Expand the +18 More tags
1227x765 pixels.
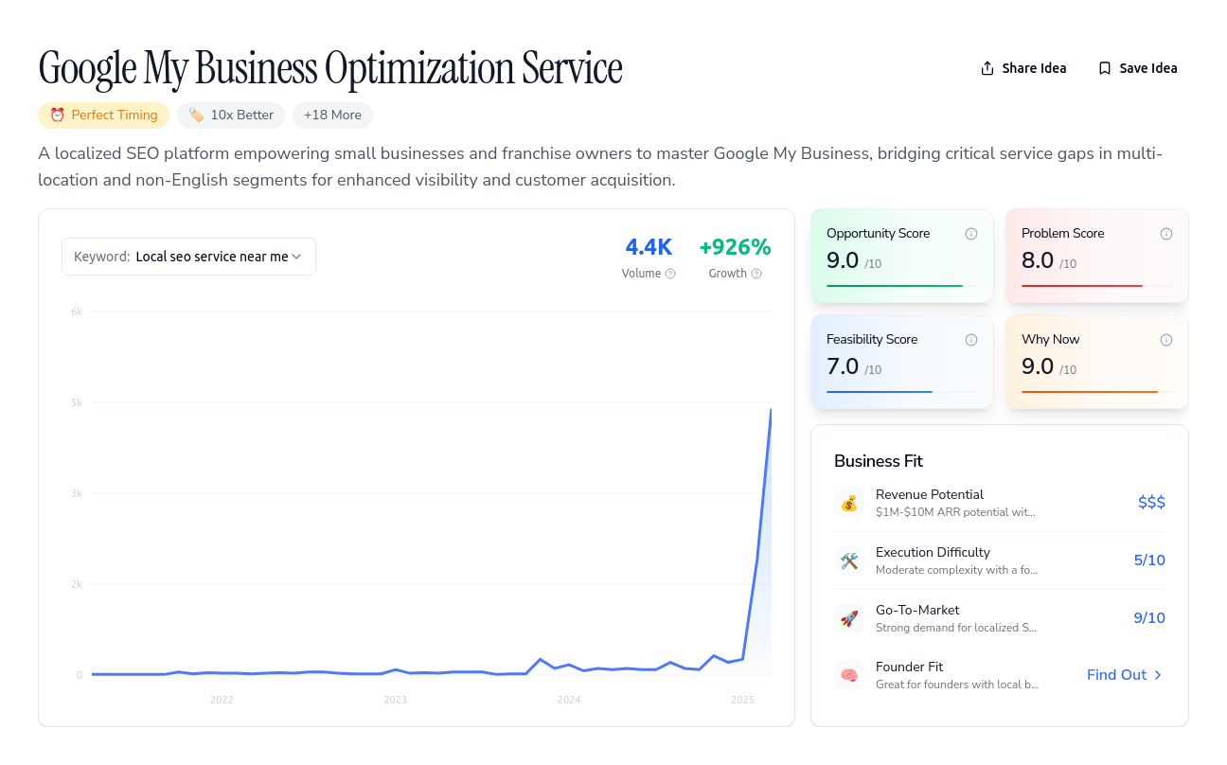[332, 116]
